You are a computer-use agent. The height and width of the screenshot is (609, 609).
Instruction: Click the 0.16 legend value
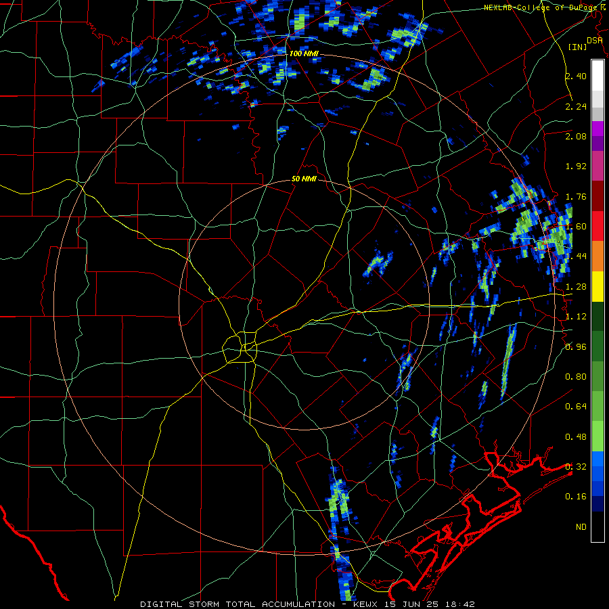[x=576, y=497]
